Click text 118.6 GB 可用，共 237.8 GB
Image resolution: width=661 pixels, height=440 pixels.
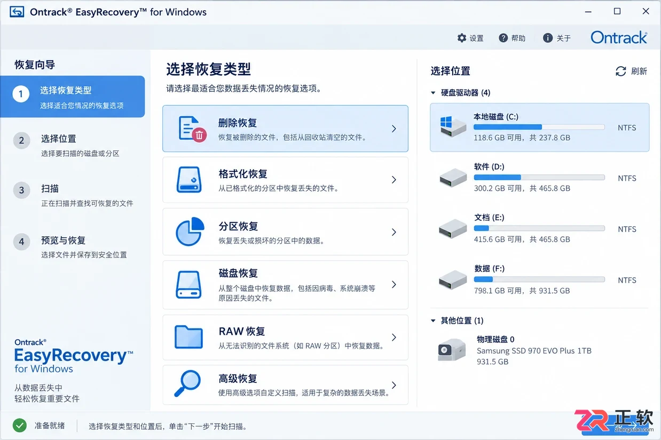pyautogui.click(x=522, y=138)
